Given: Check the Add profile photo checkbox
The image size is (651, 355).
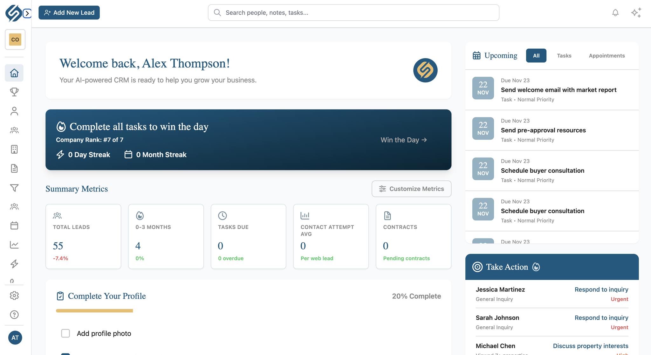Looking at the screenshot, I should 65,333.
